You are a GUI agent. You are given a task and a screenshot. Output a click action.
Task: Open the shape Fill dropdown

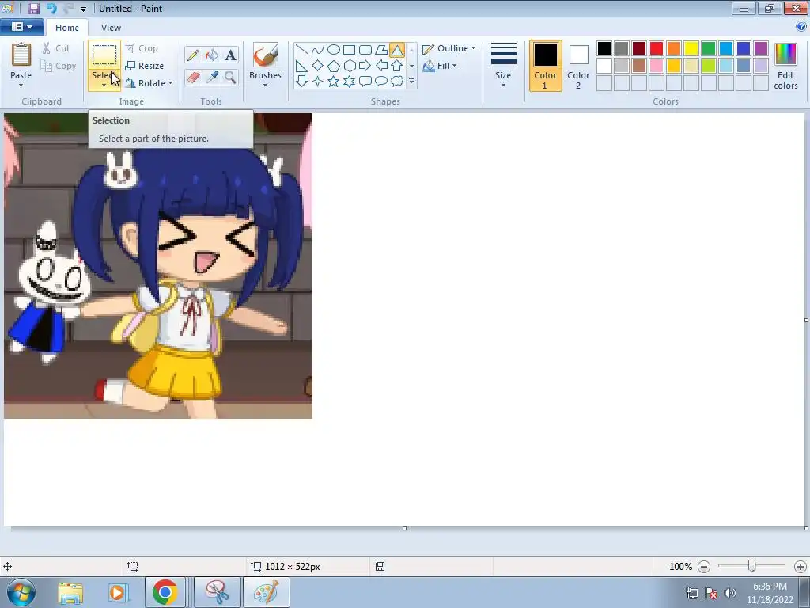point(440,66)
